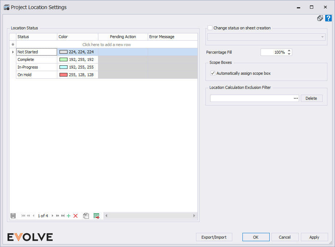The image size is (335, 247).
Task: Select the Complete status cell
Action: 37,59
